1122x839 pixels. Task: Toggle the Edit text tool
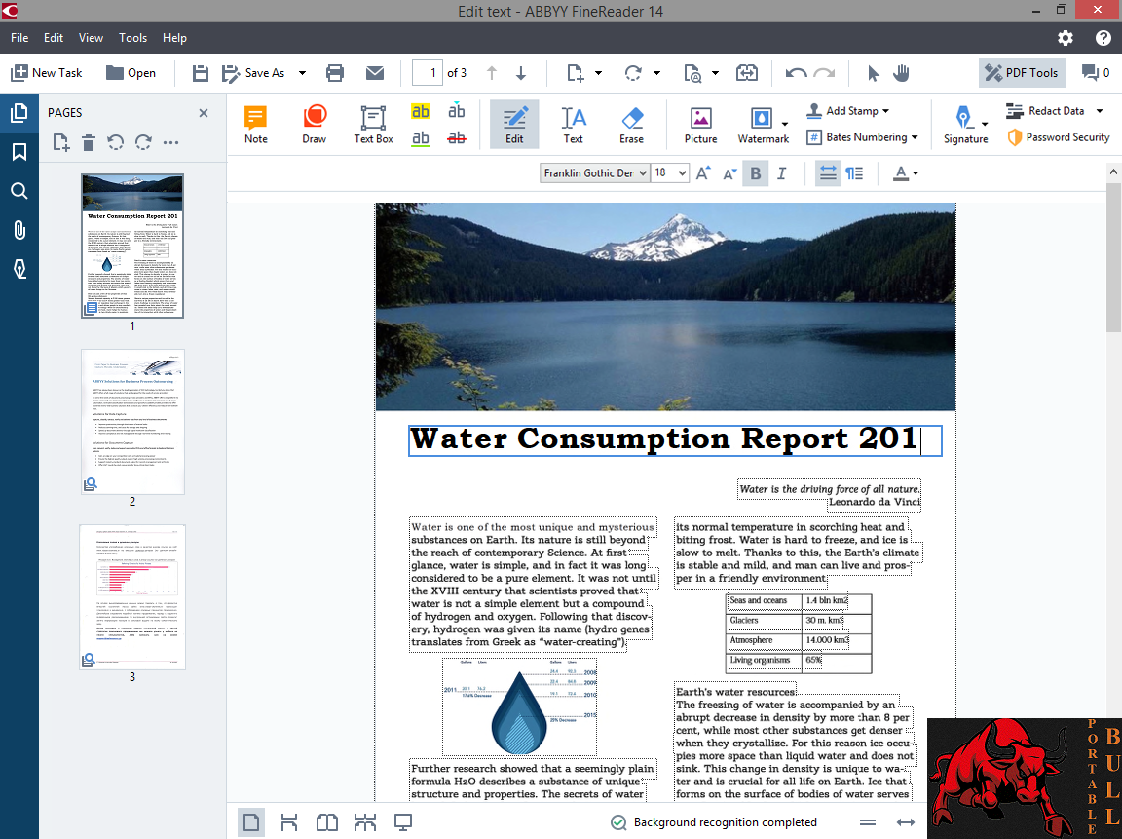[x=514, y=125]
